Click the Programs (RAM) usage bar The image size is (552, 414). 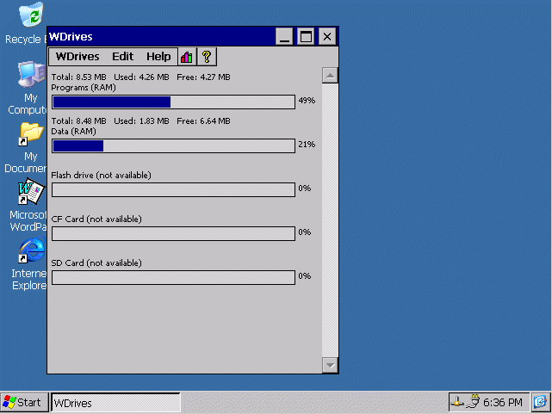[x=173, y=102]
